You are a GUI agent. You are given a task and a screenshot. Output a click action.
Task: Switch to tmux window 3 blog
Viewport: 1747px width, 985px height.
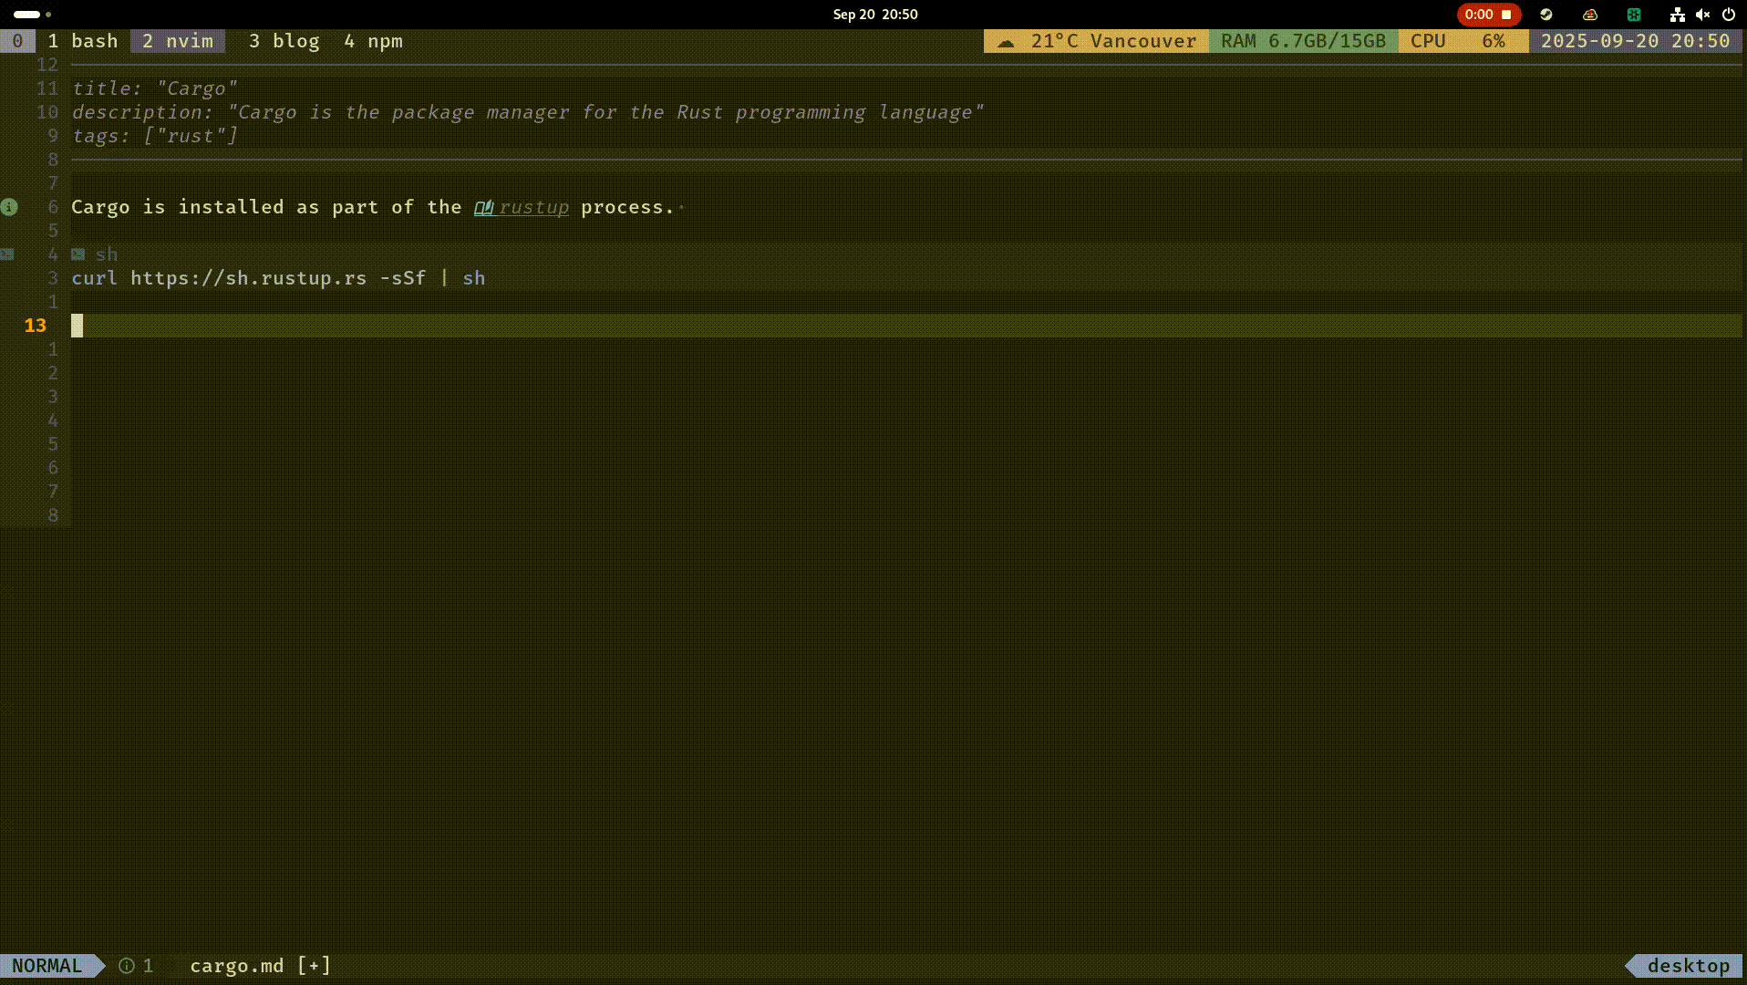(x=284, y=41)
